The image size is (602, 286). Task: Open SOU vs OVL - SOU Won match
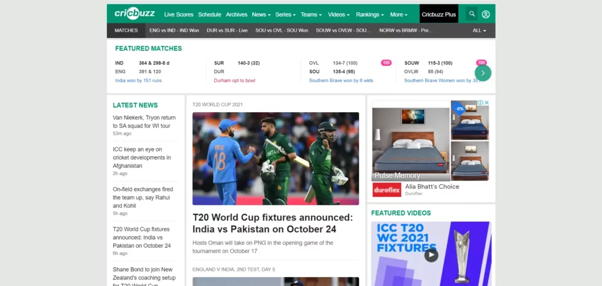point(282,31)
